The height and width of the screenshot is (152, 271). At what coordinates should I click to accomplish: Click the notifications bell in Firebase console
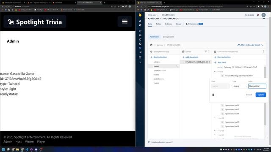pyautogui.click(x=258, y=15)
